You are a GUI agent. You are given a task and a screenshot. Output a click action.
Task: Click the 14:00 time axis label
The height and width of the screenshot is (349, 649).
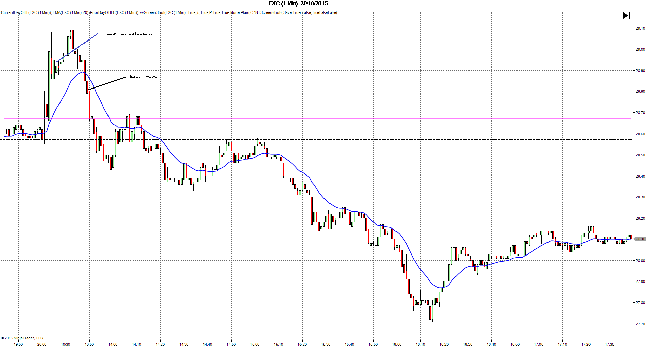(x=113, y=344)
